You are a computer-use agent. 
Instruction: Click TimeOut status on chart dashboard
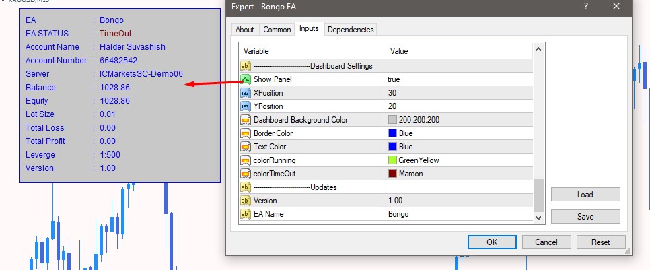click(x=116, y=33)
